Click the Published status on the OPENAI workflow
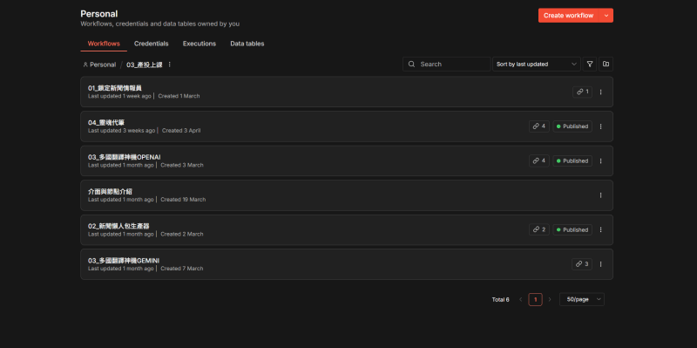Screen dimensions: 697x348 pos(572,161)
